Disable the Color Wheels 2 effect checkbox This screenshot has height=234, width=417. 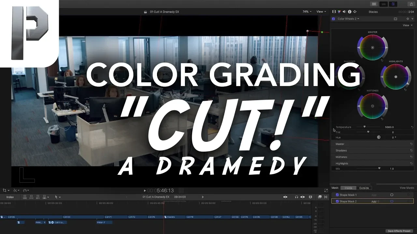(333, 19)
